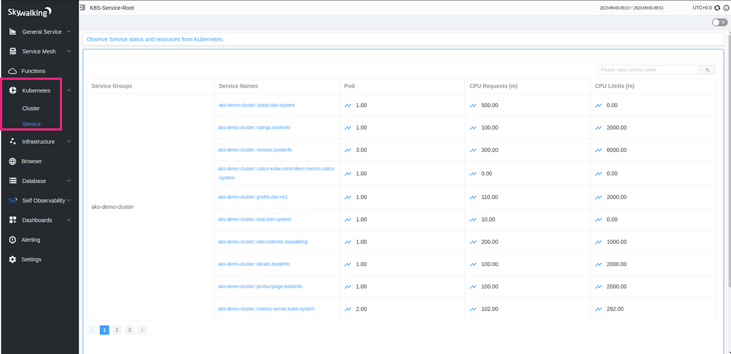Select Service under Kubernetes

pos(32,124)
